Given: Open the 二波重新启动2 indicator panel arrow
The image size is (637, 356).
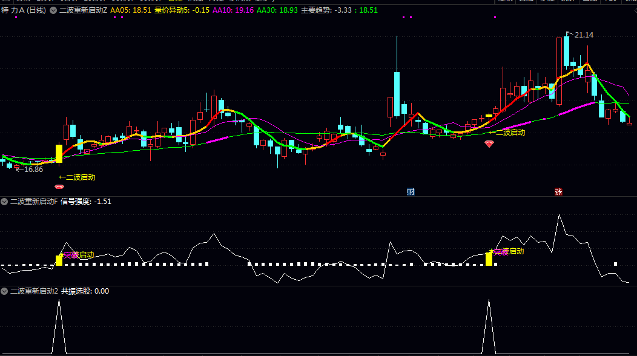Looking at the screenshot, I should pyautogui.click(x=4, y=291).
